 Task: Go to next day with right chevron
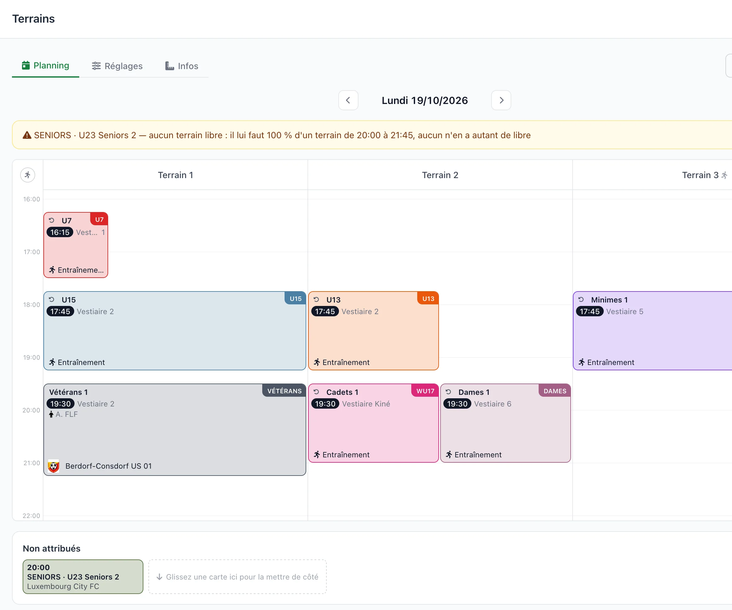point(501,100)
